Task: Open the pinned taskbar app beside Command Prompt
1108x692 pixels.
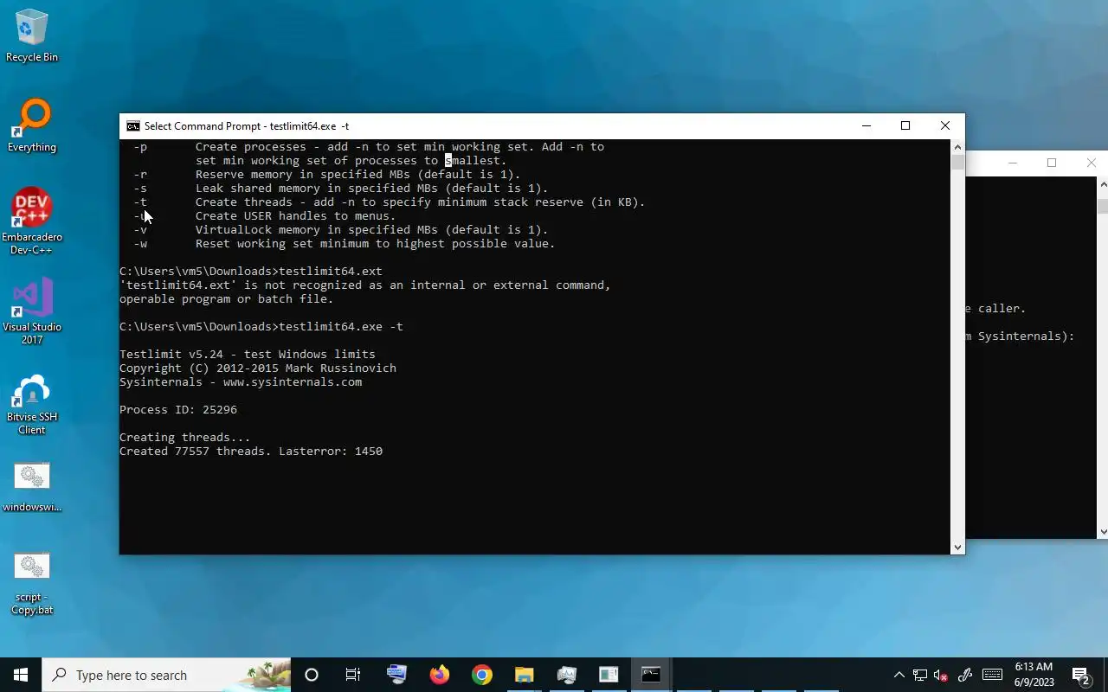Action: pos(609,675)
